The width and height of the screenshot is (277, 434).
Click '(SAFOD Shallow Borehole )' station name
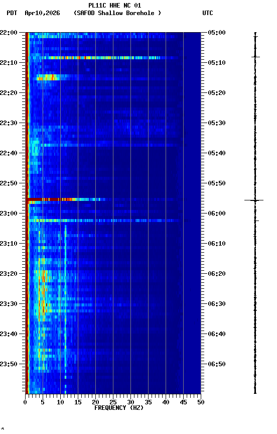click(117, 13)
